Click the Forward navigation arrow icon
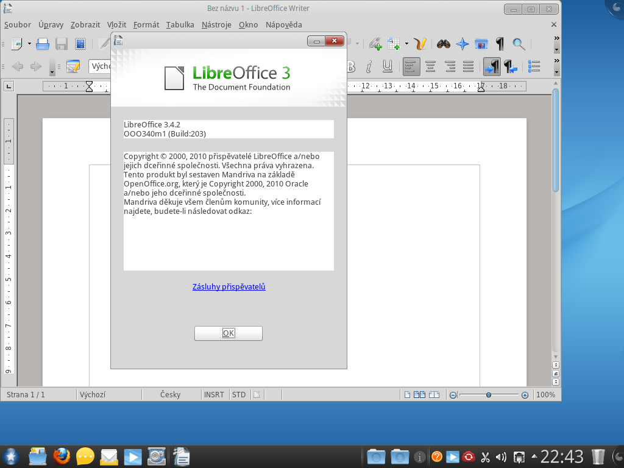Viewport: 624px width, 468px height. tap(36, 66)
